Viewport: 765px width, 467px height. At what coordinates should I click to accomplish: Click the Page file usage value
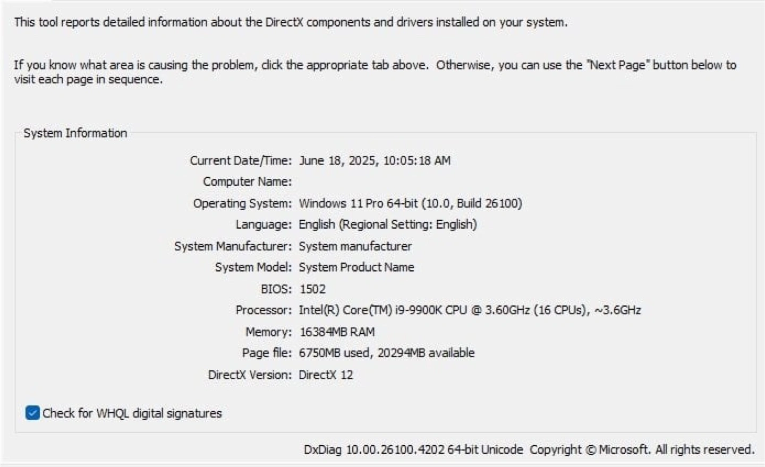pyautogui.click(x=387, y=353)
